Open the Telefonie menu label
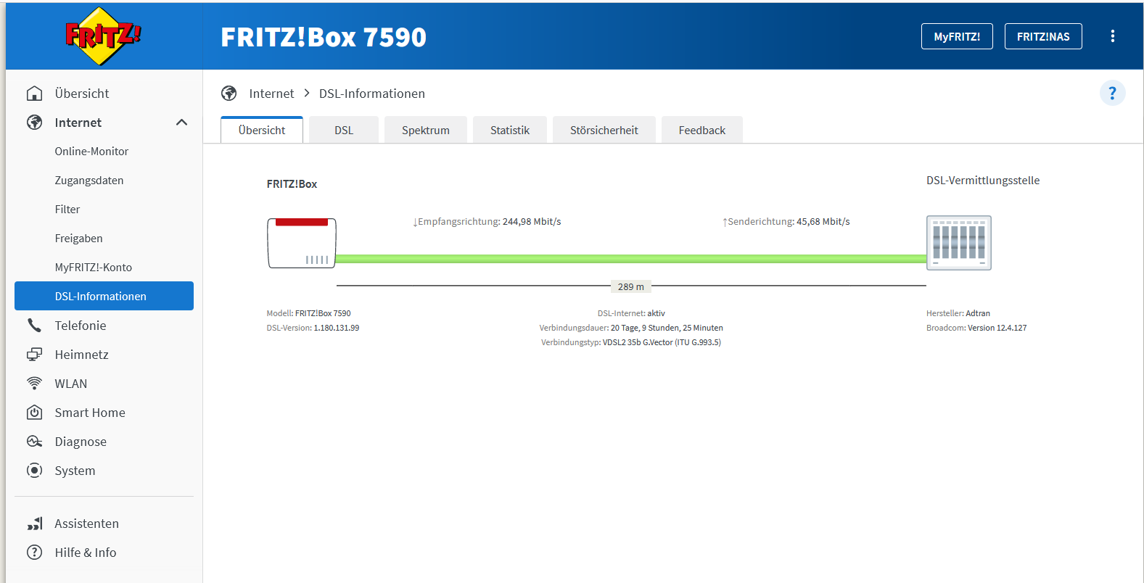 click(81, 326)
